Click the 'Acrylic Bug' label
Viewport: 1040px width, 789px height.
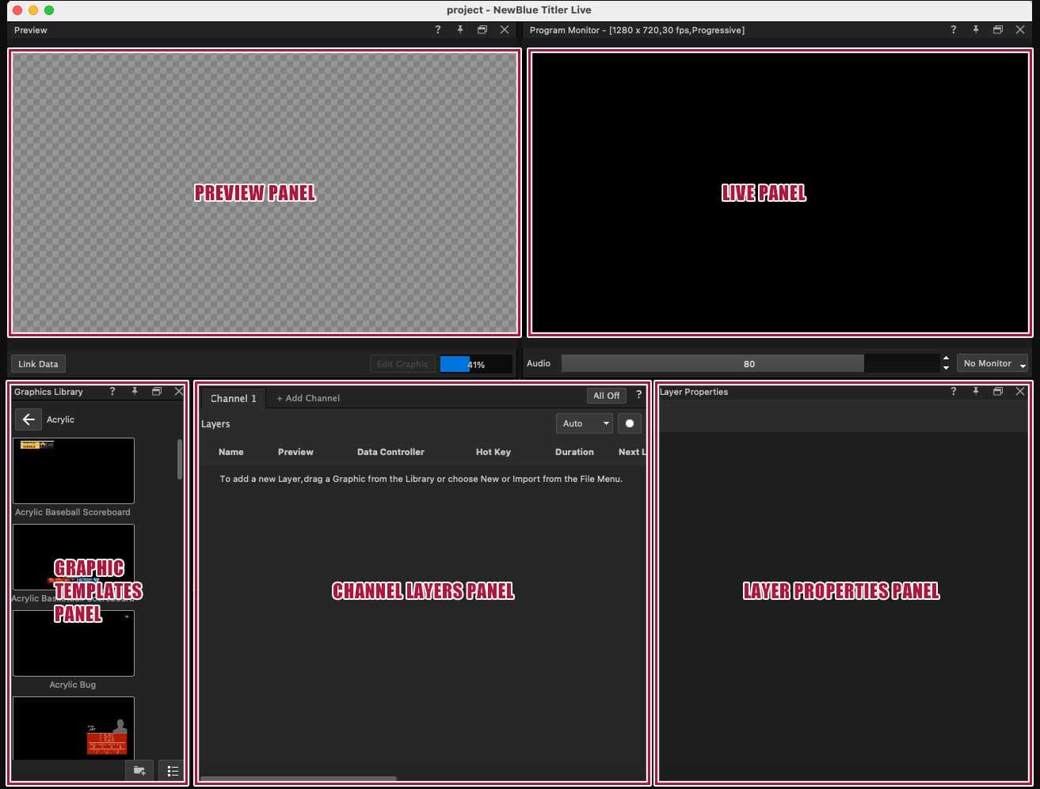[x=73, y=685]
